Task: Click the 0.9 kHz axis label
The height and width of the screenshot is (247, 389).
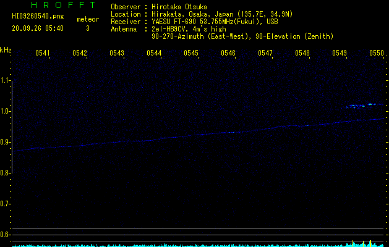Action: coord(5,142)
